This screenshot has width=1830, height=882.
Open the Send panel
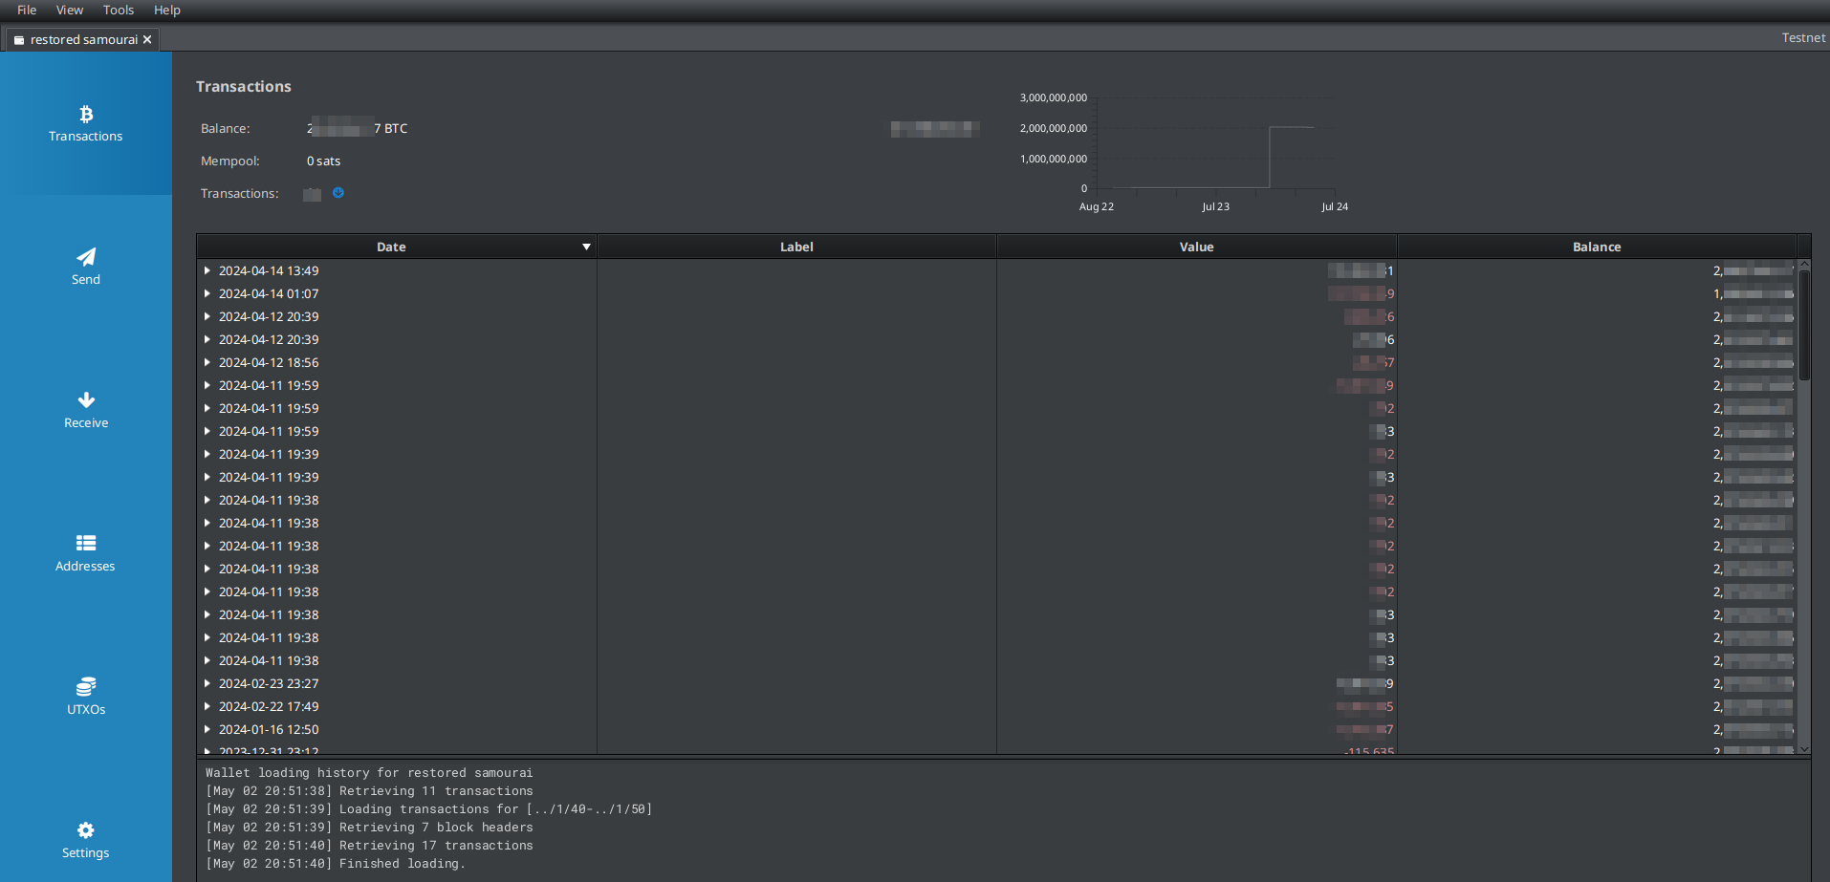tap(86, 267)
